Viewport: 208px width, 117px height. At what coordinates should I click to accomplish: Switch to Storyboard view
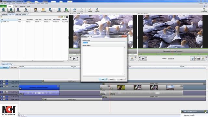click(14, 67)
